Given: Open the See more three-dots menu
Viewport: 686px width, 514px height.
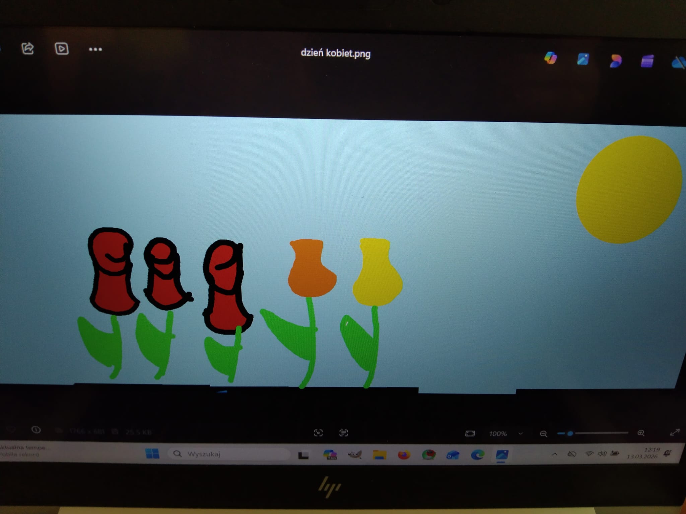Looking at the screenshot, I should (x=95, y=50).
